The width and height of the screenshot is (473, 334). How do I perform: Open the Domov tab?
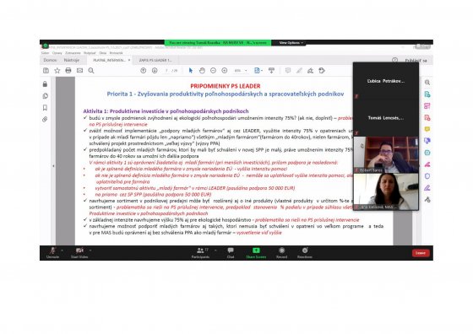pos(50,60)
